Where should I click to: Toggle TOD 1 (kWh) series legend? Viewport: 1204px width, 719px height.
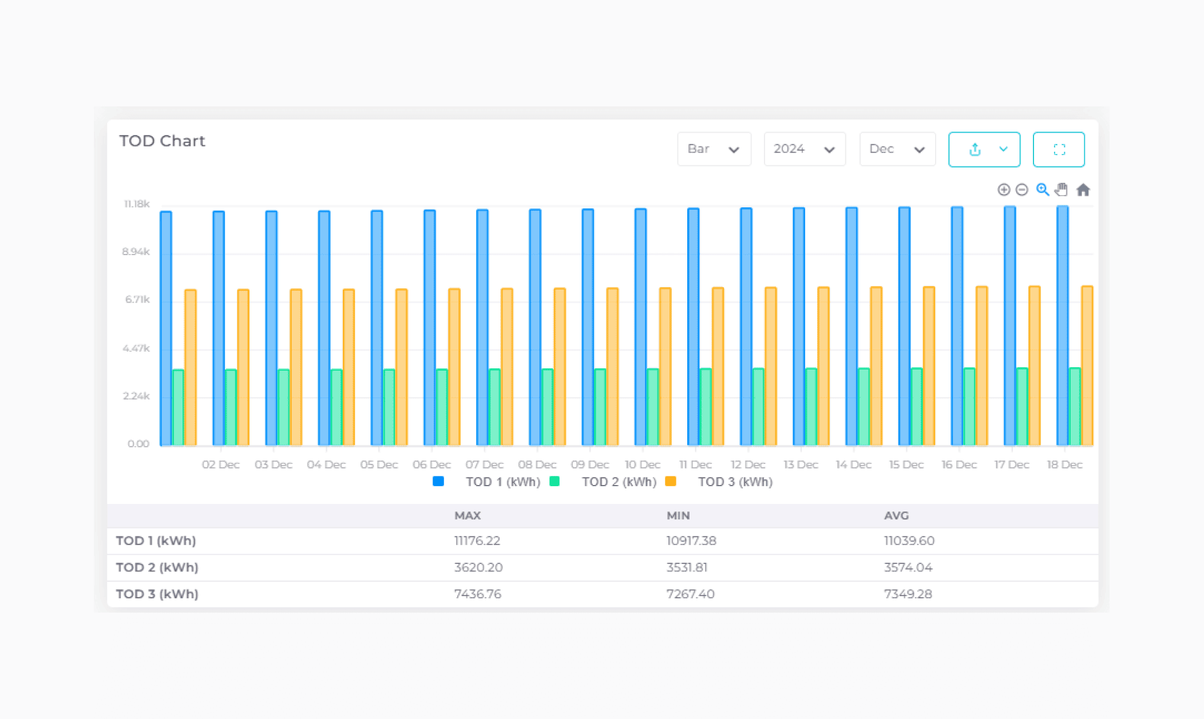[x=502, y=482]
